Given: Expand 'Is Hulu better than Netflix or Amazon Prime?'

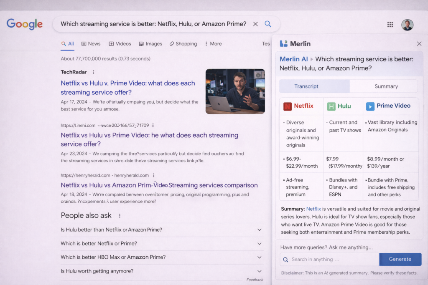Looking at the screenshot, I should [x=260, y=230].
